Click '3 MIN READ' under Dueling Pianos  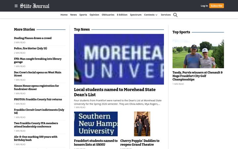(20, 42)
